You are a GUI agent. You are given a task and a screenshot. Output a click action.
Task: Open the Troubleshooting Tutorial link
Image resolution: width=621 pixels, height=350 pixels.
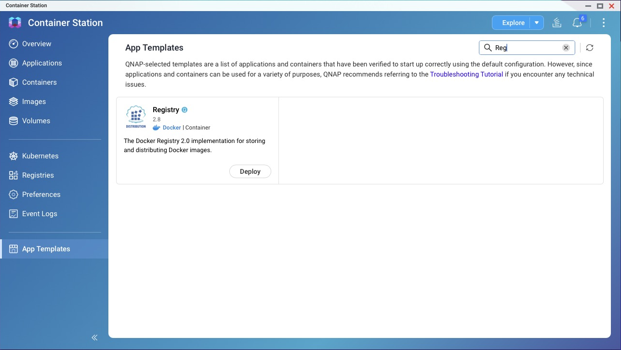(x=466, y=74)
